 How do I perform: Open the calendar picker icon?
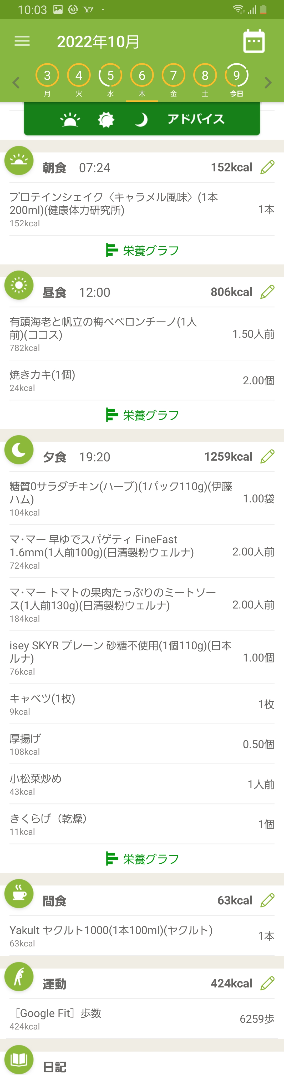click(x=253, y=41)
